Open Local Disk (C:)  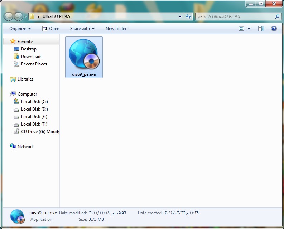(34, 102)
